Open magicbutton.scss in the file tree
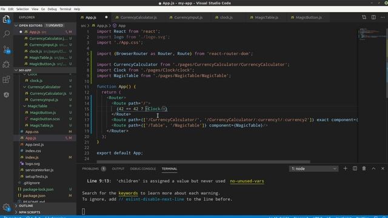 [x=45, y=119]
